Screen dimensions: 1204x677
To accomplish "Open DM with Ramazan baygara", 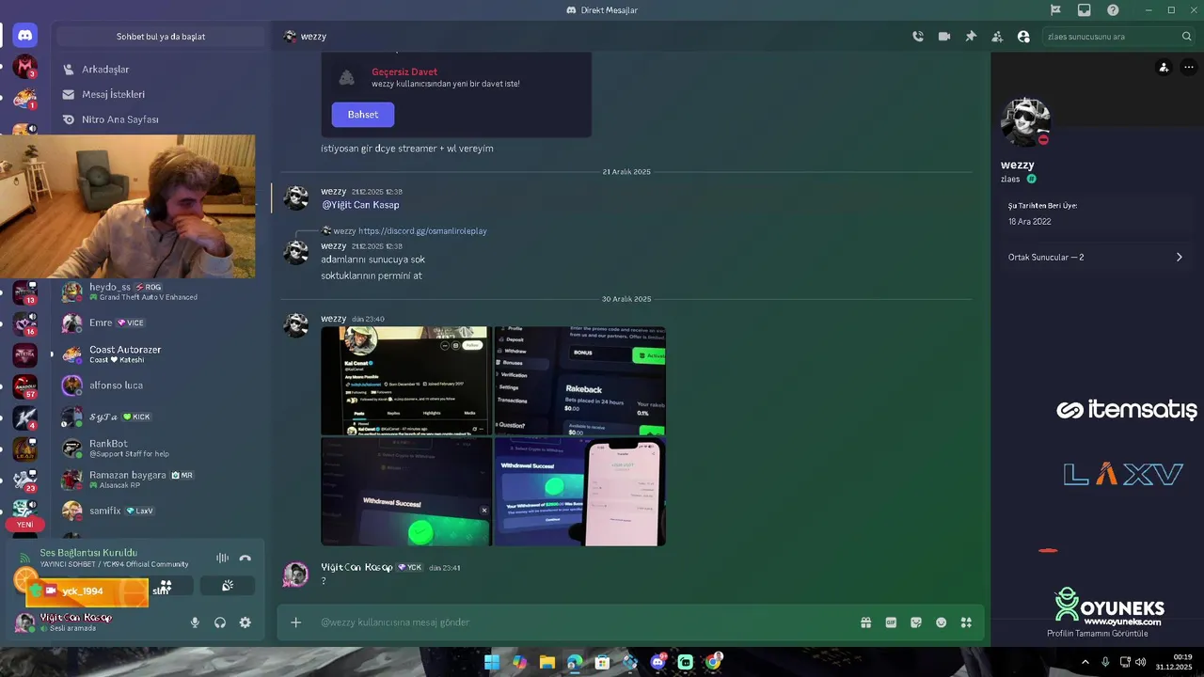I will pyautogui.click(x=162, y=480).
